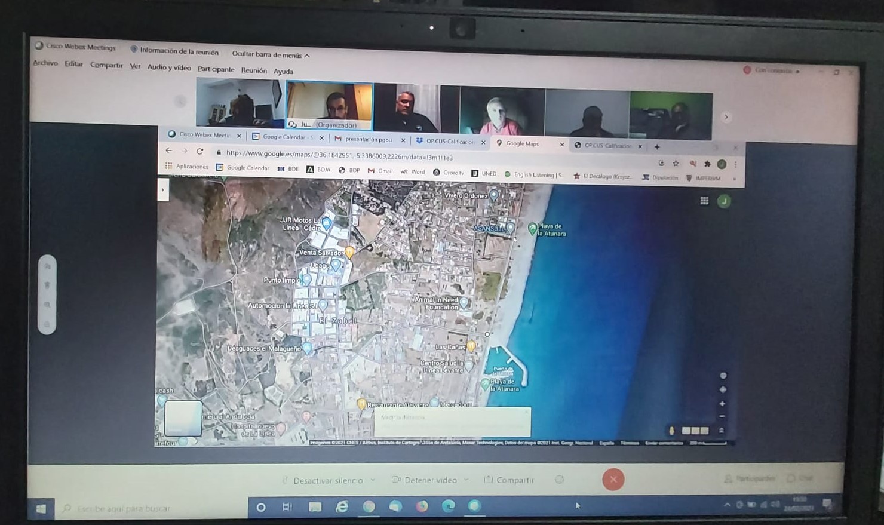Viewport: 884px width, 525px height.
Task: Click the Compartir button in meeting controls
Action: coord(509,480)
